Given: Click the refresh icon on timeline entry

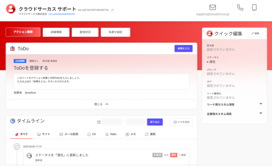Looking at the screenshot, I should pos(17,147).
